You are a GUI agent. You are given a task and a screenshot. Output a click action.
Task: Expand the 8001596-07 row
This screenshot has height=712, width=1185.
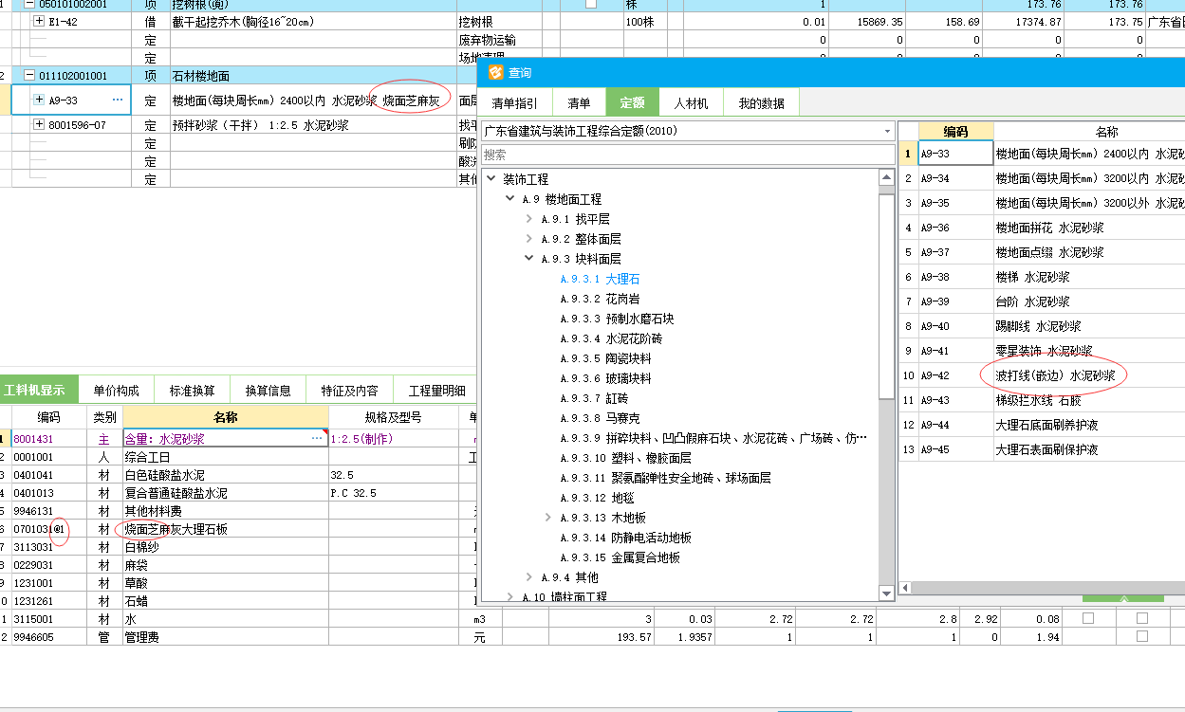point(39,124)
